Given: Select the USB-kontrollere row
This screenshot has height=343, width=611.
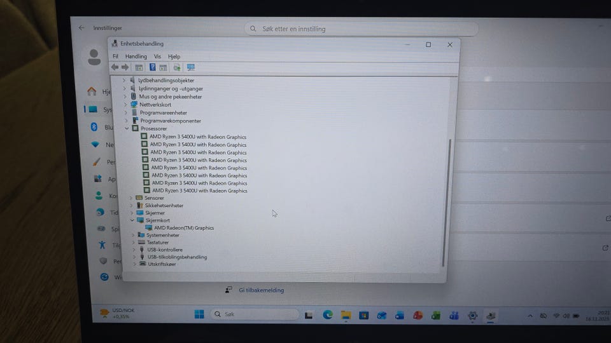Looking at the screenshot, I should pos(165,250).
